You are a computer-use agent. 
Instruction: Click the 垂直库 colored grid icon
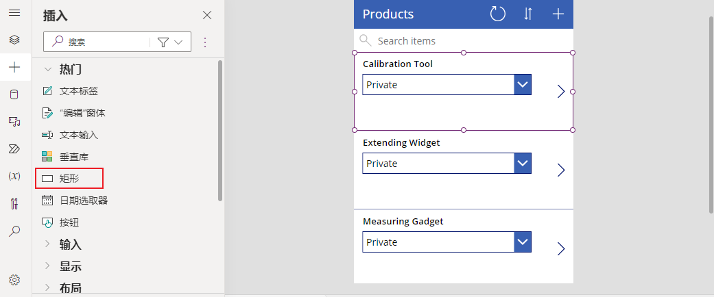(47, 157)
